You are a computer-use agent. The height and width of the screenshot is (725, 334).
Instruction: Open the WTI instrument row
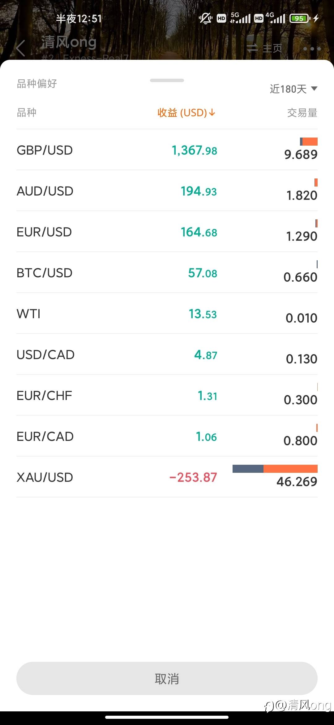click(167, 314)
